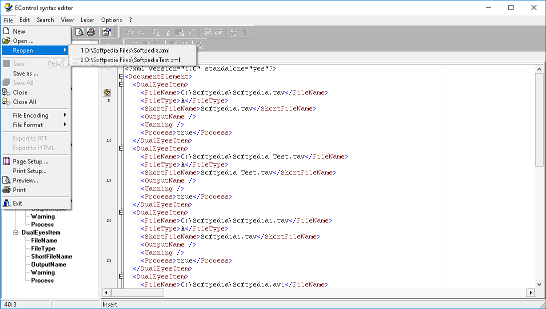Click the Paste toolbar icon
546x309 pixels.
(179, 32)
